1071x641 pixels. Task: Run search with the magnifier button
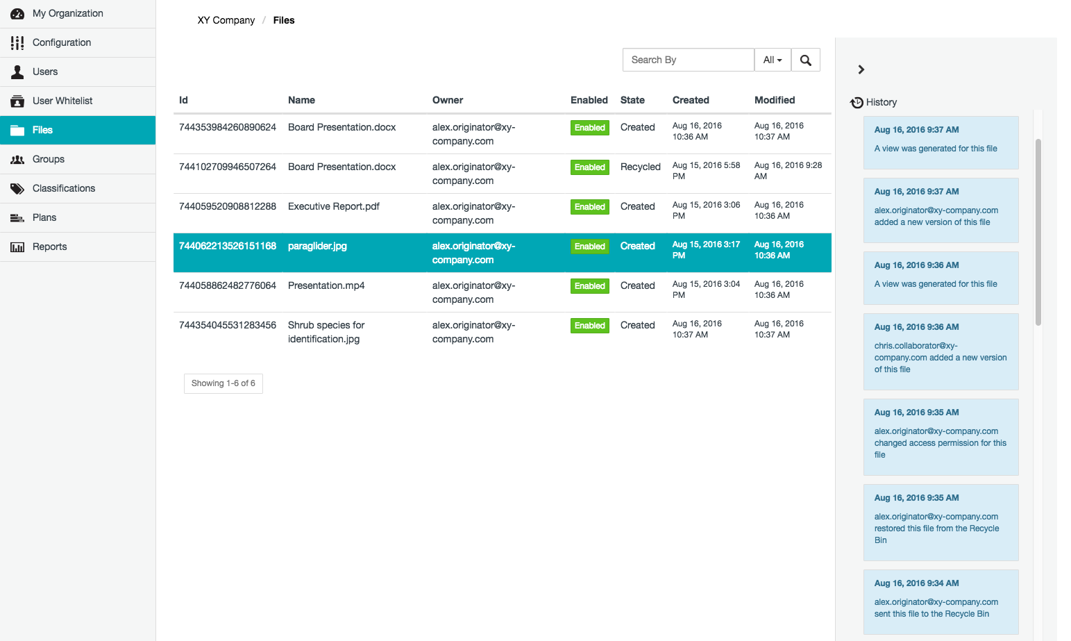tap(805, 60)
